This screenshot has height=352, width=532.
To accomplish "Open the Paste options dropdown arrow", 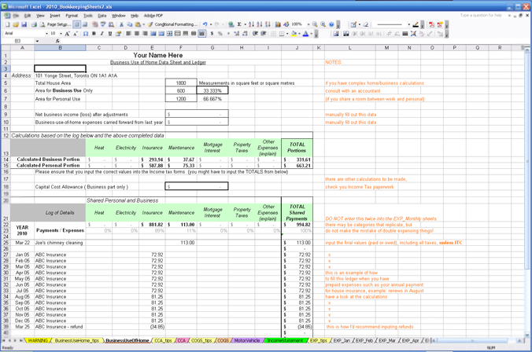I will tap(143, 24).
